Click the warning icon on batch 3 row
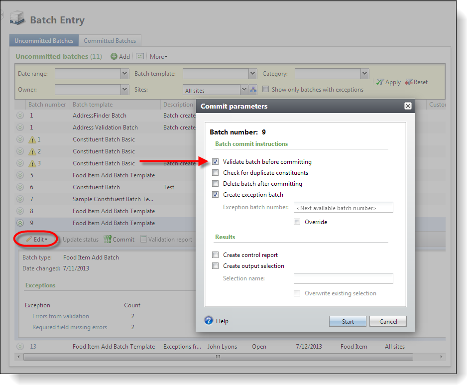Viewport: 467px width, 385px height. (x=32, y=163)
